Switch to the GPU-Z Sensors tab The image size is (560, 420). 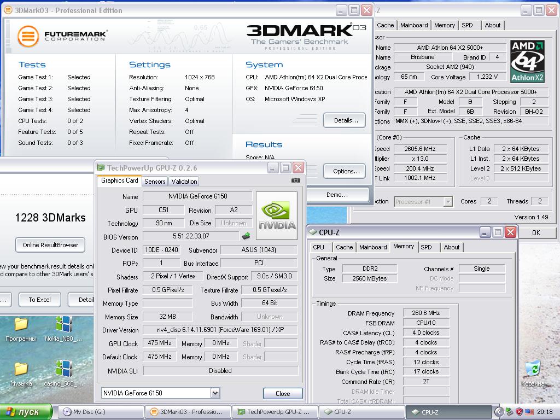[155, 182]
